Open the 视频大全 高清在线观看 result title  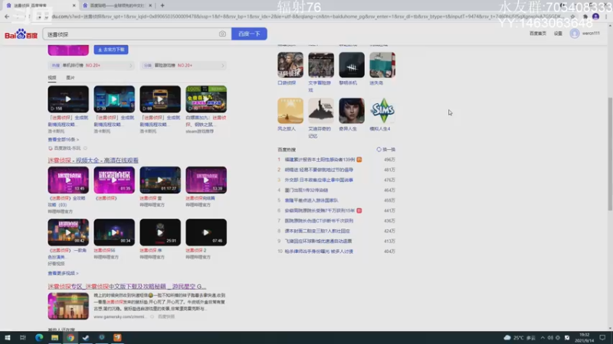[x=93, y=161]
